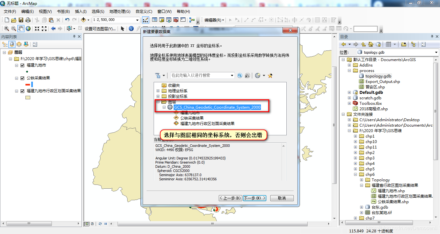Collapse the 图层 folder in dialog
This screenshot has height=234, width=440.
tap(158, 102)
